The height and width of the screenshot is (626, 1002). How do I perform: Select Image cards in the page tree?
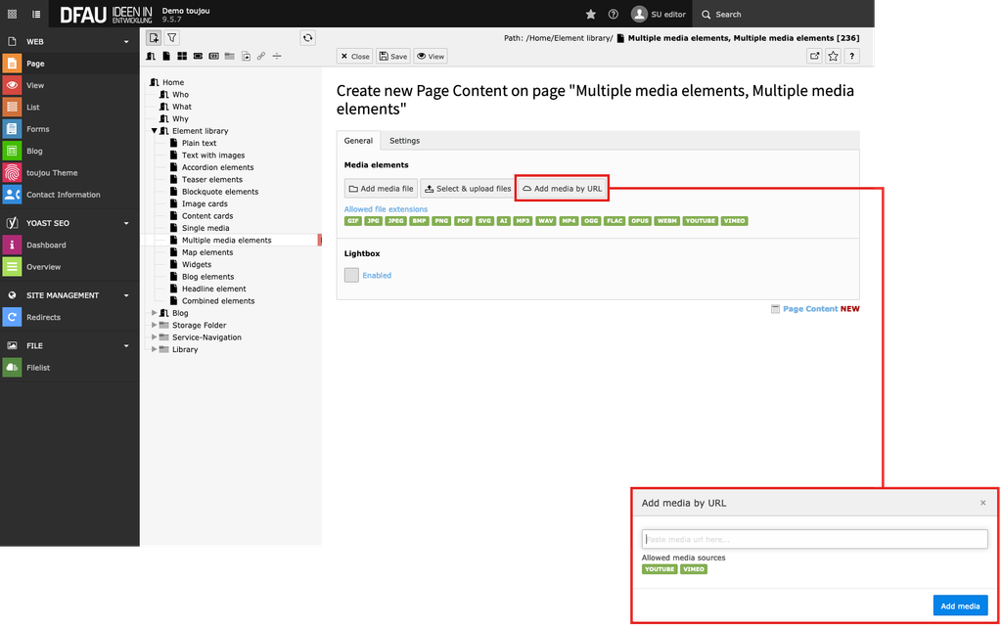205,203
